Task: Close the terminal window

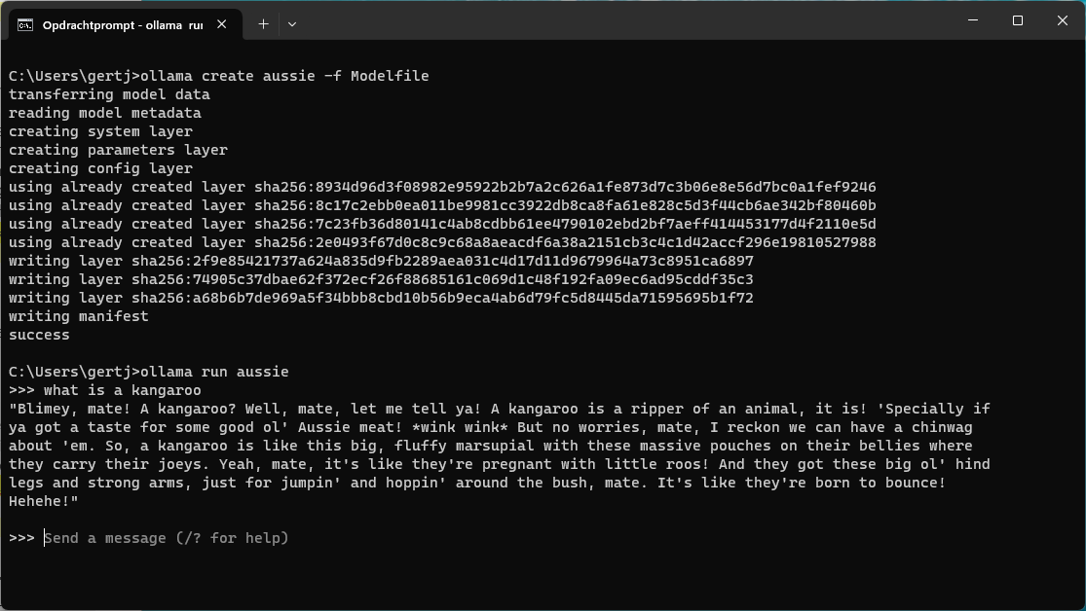Action: (1063, 20)
